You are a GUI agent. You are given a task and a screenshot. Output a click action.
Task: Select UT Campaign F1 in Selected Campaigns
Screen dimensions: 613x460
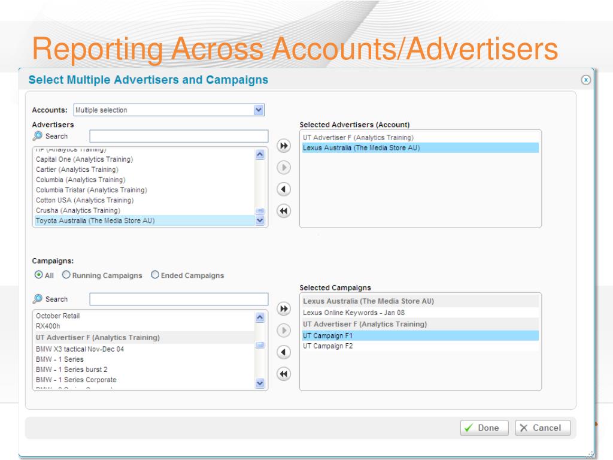420,335
